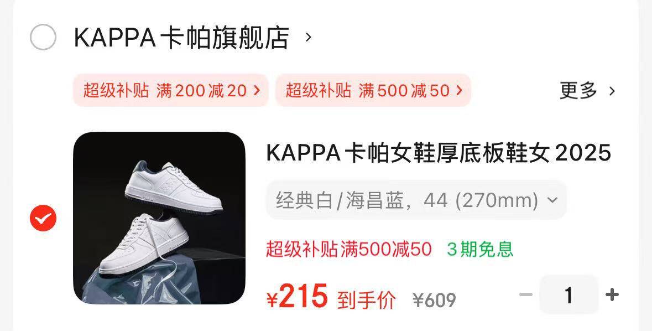Expand size options via the 270mm down-arrow
Viewport: 652px width, 331px height.
click(x=552, y=200)
